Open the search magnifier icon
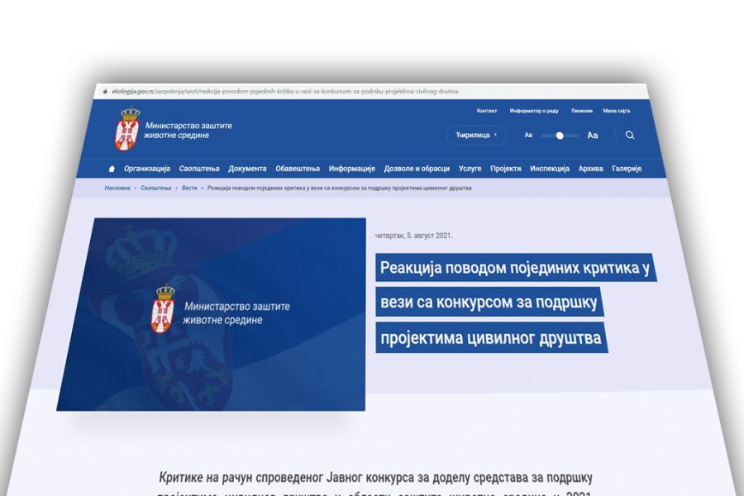 coord(630,136)
